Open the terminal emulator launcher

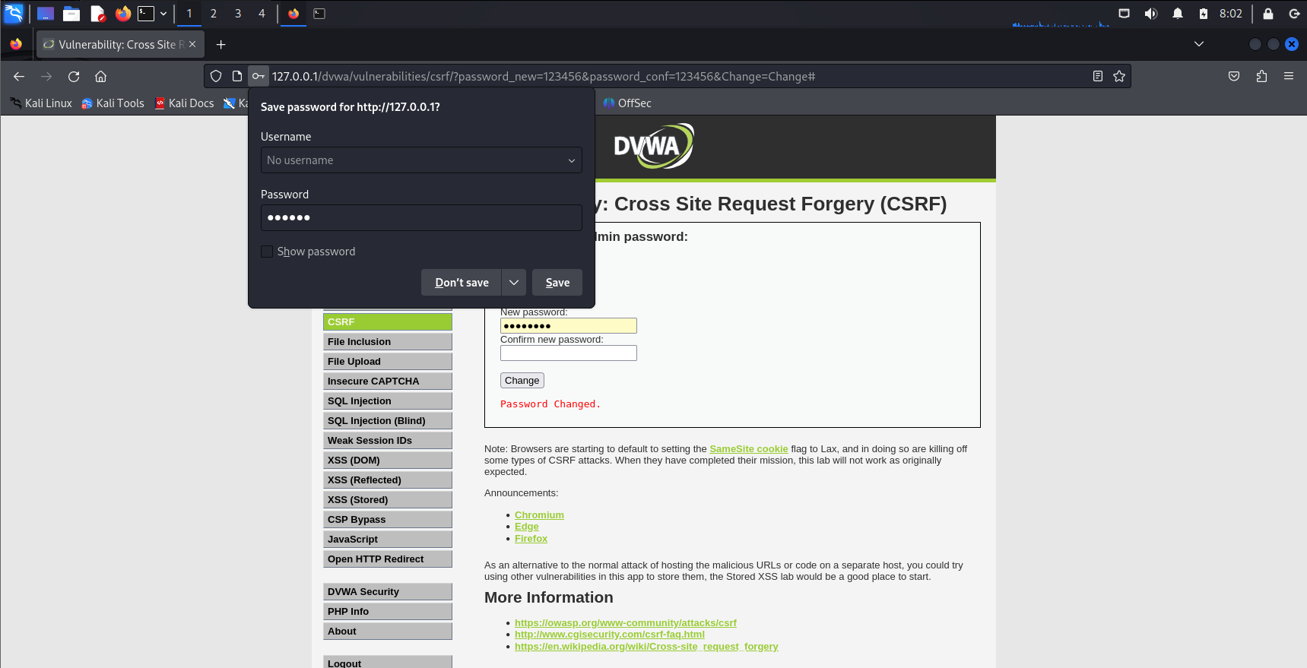(x=146, y=14)
